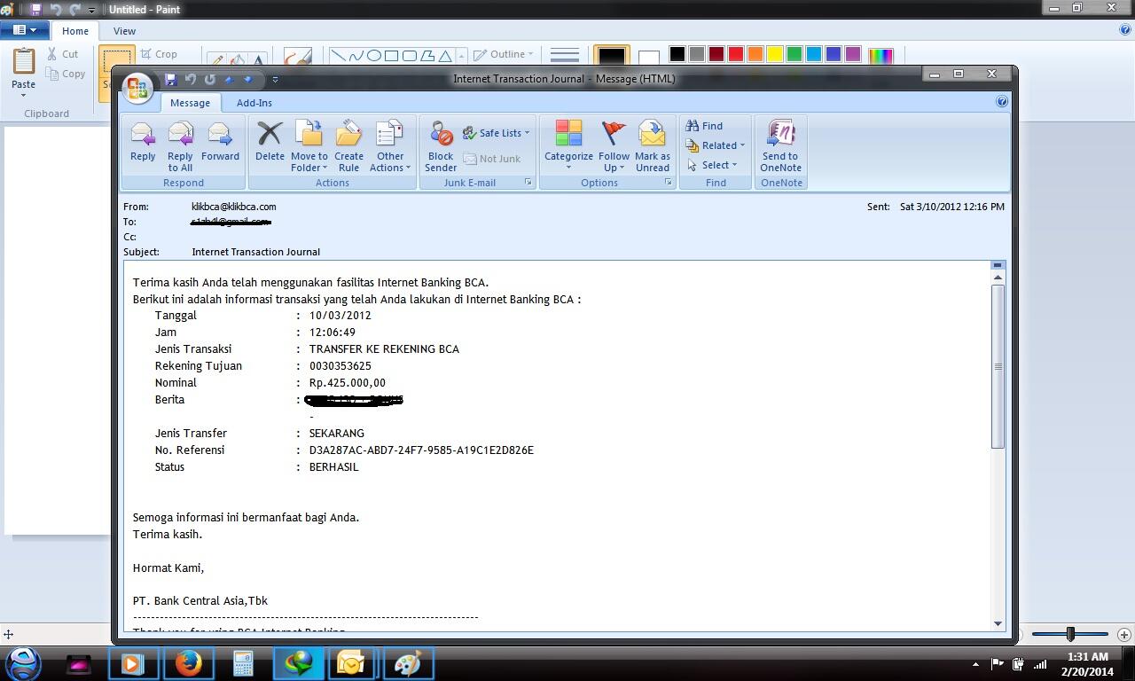
Task: Pick the green color in Paint palette
Action: [794, 54]
